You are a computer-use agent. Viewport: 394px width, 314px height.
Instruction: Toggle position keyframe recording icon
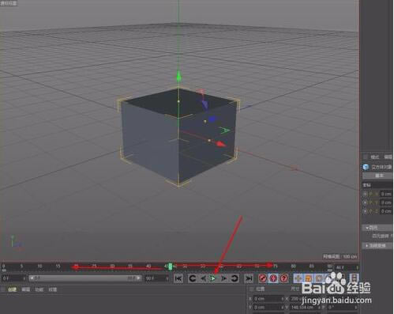click(x=298, y=278)
